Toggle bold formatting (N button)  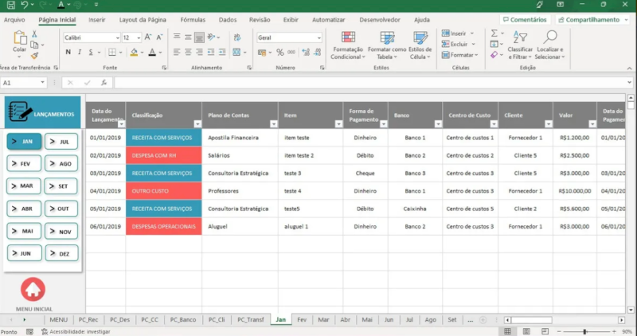(x=68, y=53)
